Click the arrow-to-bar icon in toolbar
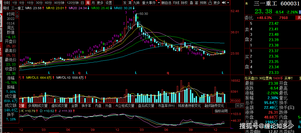 point(224,3)
